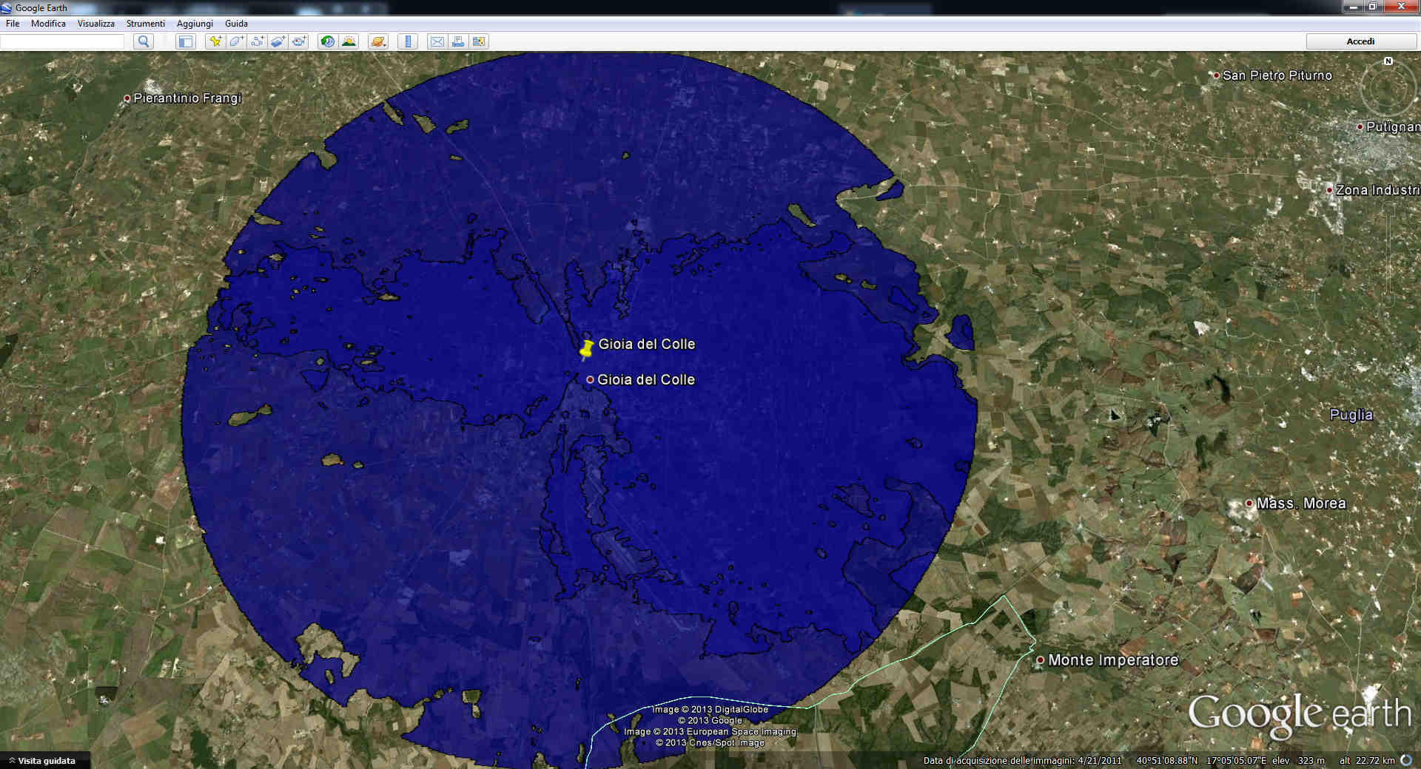Open the Aggiungi menu
1421x769 pixels.
click(195, 24)
